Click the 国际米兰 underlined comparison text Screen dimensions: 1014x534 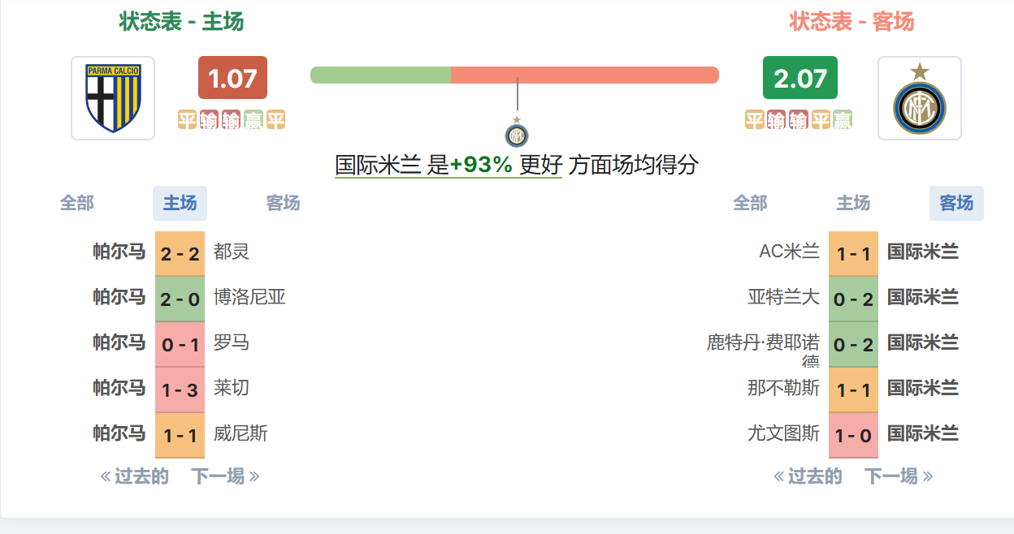378,166
